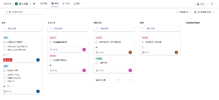Expand the 筛选器 (3) filter dropdown
219x100 pixels.
[184, 12]
